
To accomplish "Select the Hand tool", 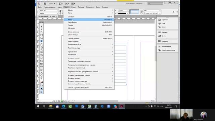I will 41,75.
